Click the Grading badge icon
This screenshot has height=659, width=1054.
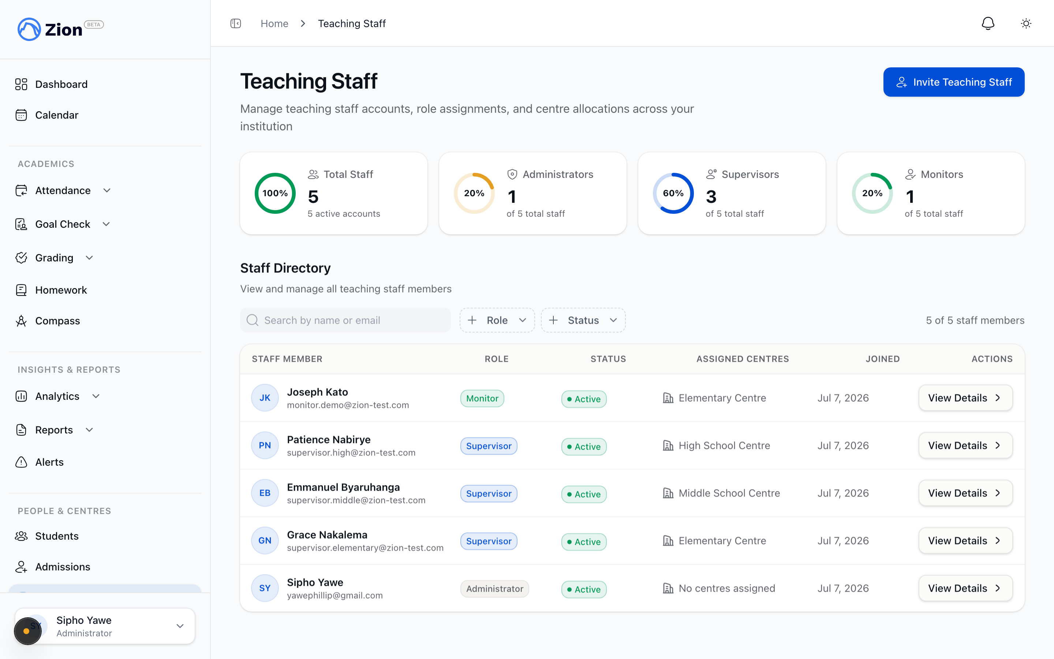click(21, 258)
